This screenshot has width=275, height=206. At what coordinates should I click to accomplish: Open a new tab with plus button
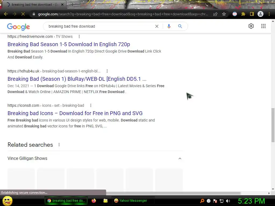pos(72,5)
